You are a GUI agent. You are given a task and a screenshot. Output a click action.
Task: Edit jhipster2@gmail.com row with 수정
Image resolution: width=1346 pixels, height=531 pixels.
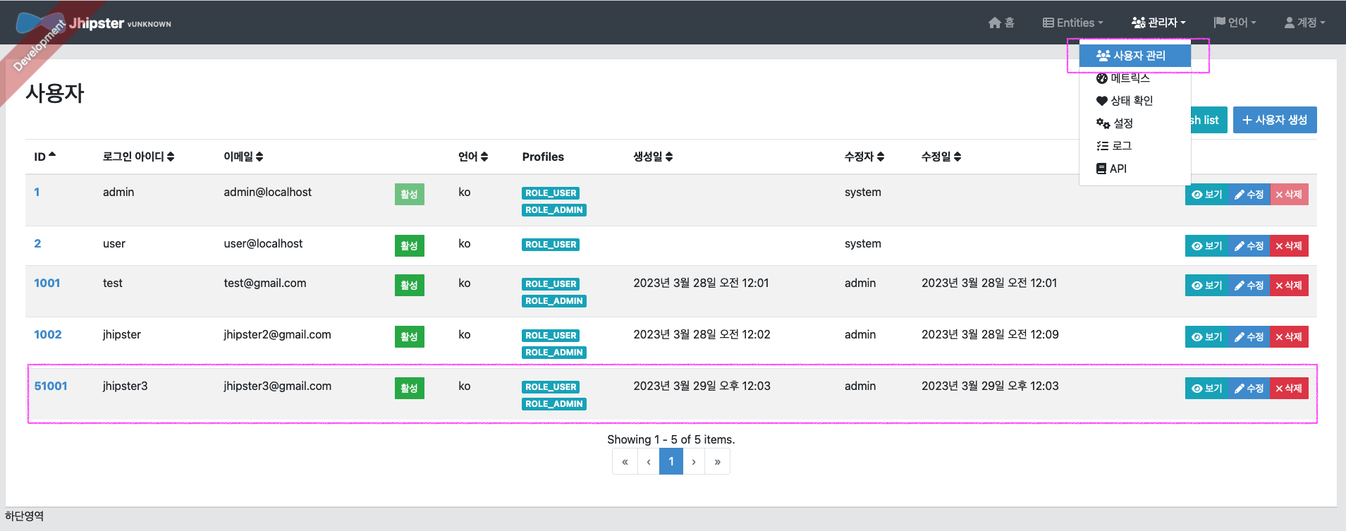tap(1249, 336)
